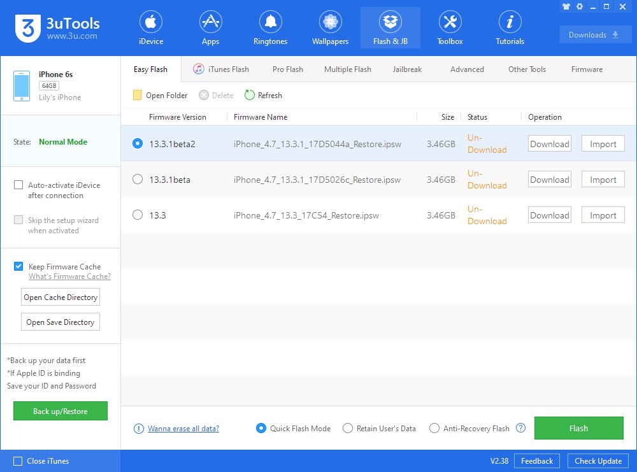Open the Wanna erase all data link
This screenshot has height=472, width=637.
(183, 429)
